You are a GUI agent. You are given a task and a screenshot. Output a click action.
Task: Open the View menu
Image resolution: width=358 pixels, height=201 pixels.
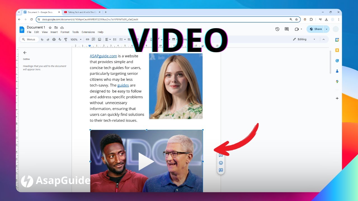tap(45, 32)
